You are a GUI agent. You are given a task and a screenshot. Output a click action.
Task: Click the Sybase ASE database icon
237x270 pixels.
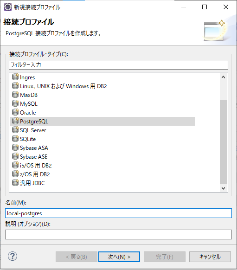[15, 156]
